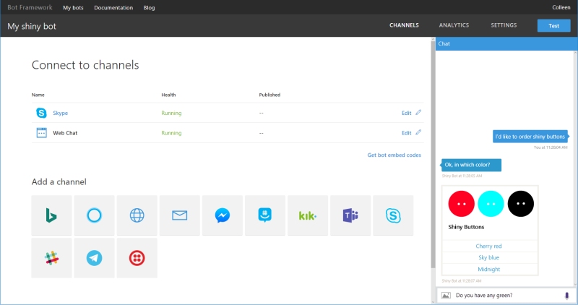Click the Published column header
The image size is (578, 305).
[x=269, y=95]
